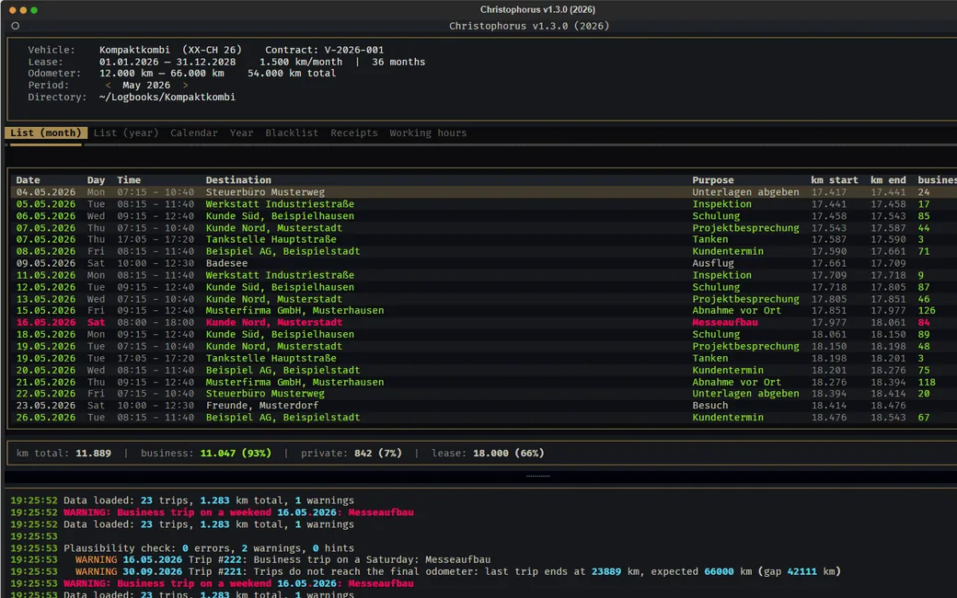Select the 05.05.2026 Inspektion trip row
Screen dimensions: 957x598
tap(483, 204)
